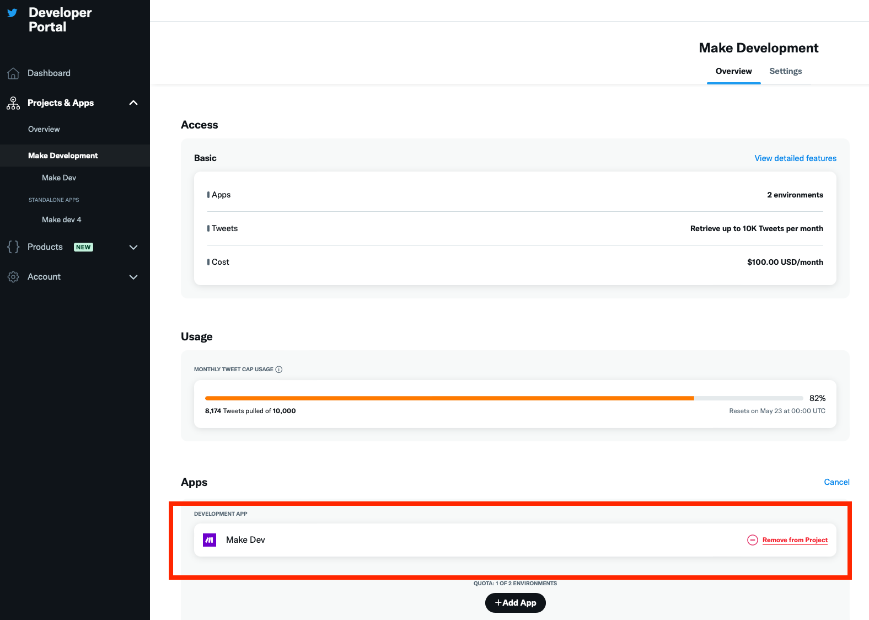Click the red minus remove icon

753,540
